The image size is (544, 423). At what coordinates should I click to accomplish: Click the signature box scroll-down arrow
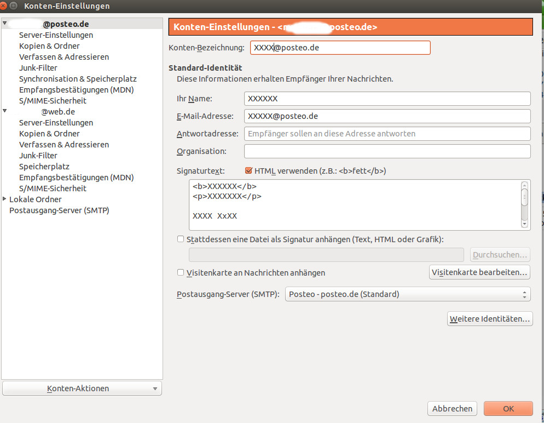[x=524, y=224]
